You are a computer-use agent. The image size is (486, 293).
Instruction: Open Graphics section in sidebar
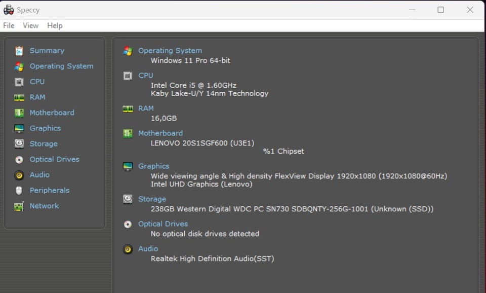[45, 128]
